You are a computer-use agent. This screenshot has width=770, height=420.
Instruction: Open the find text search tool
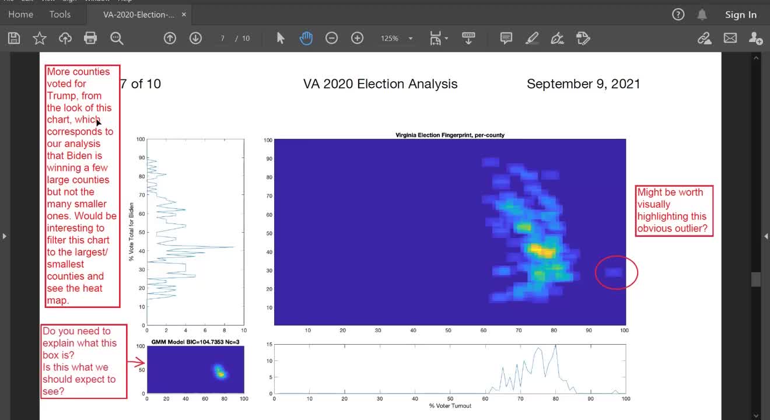tap(117, 38)
